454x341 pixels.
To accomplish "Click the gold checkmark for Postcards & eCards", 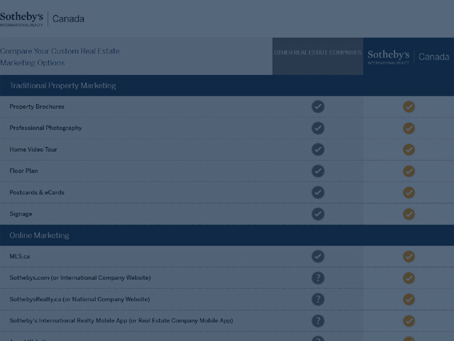I will [409, 193].
